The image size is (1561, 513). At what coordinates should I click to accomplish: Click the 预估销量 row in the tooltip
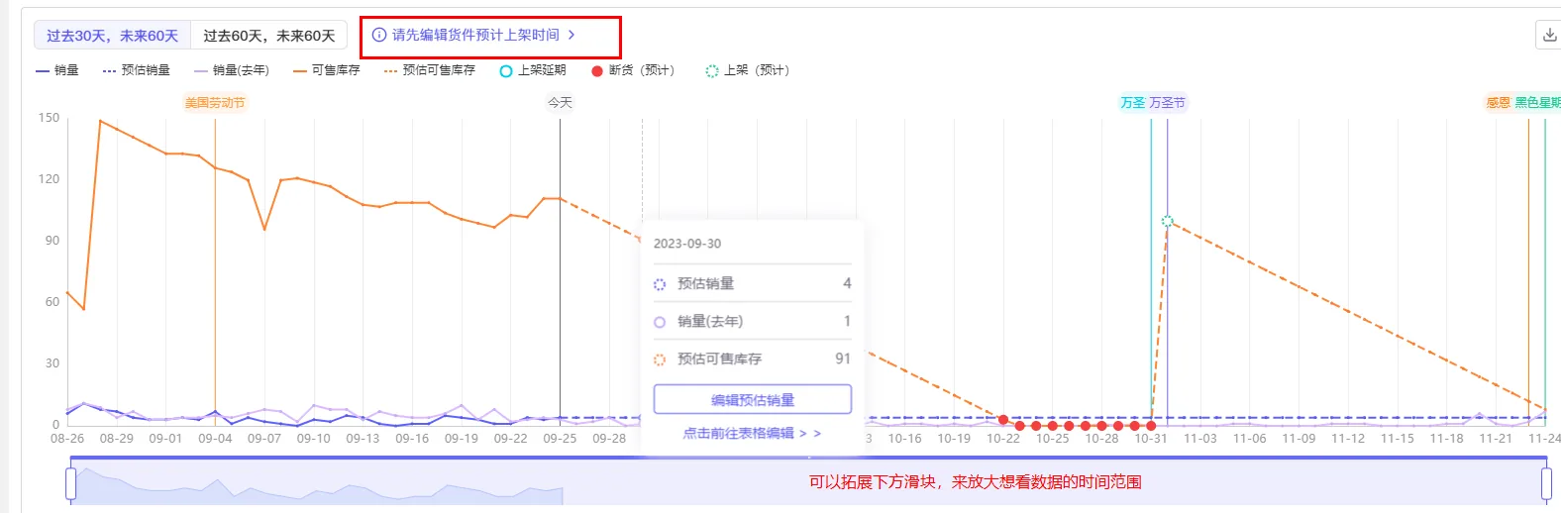coord(753,283)
